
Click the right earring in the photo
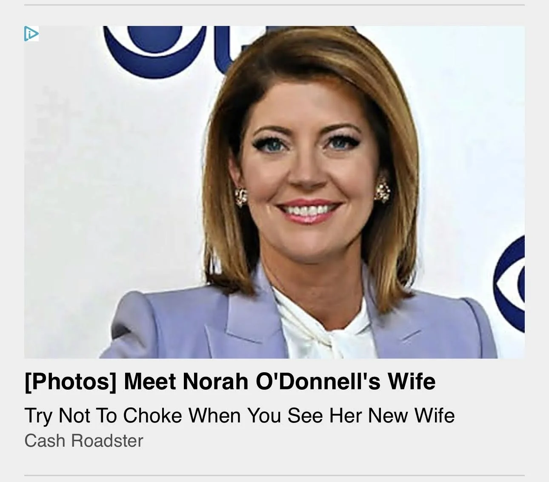pyautogui.click(x=382, y=190)
